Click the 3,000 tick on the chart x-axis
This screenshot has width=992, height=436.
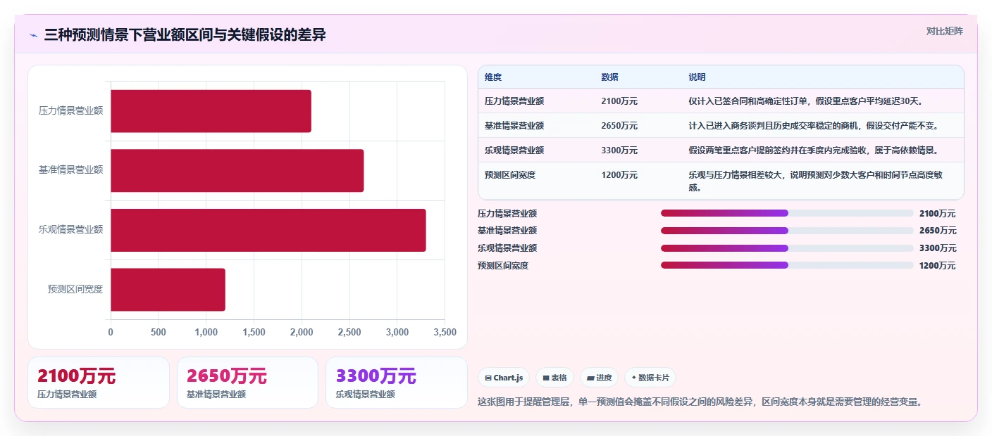tap(397, 332)
